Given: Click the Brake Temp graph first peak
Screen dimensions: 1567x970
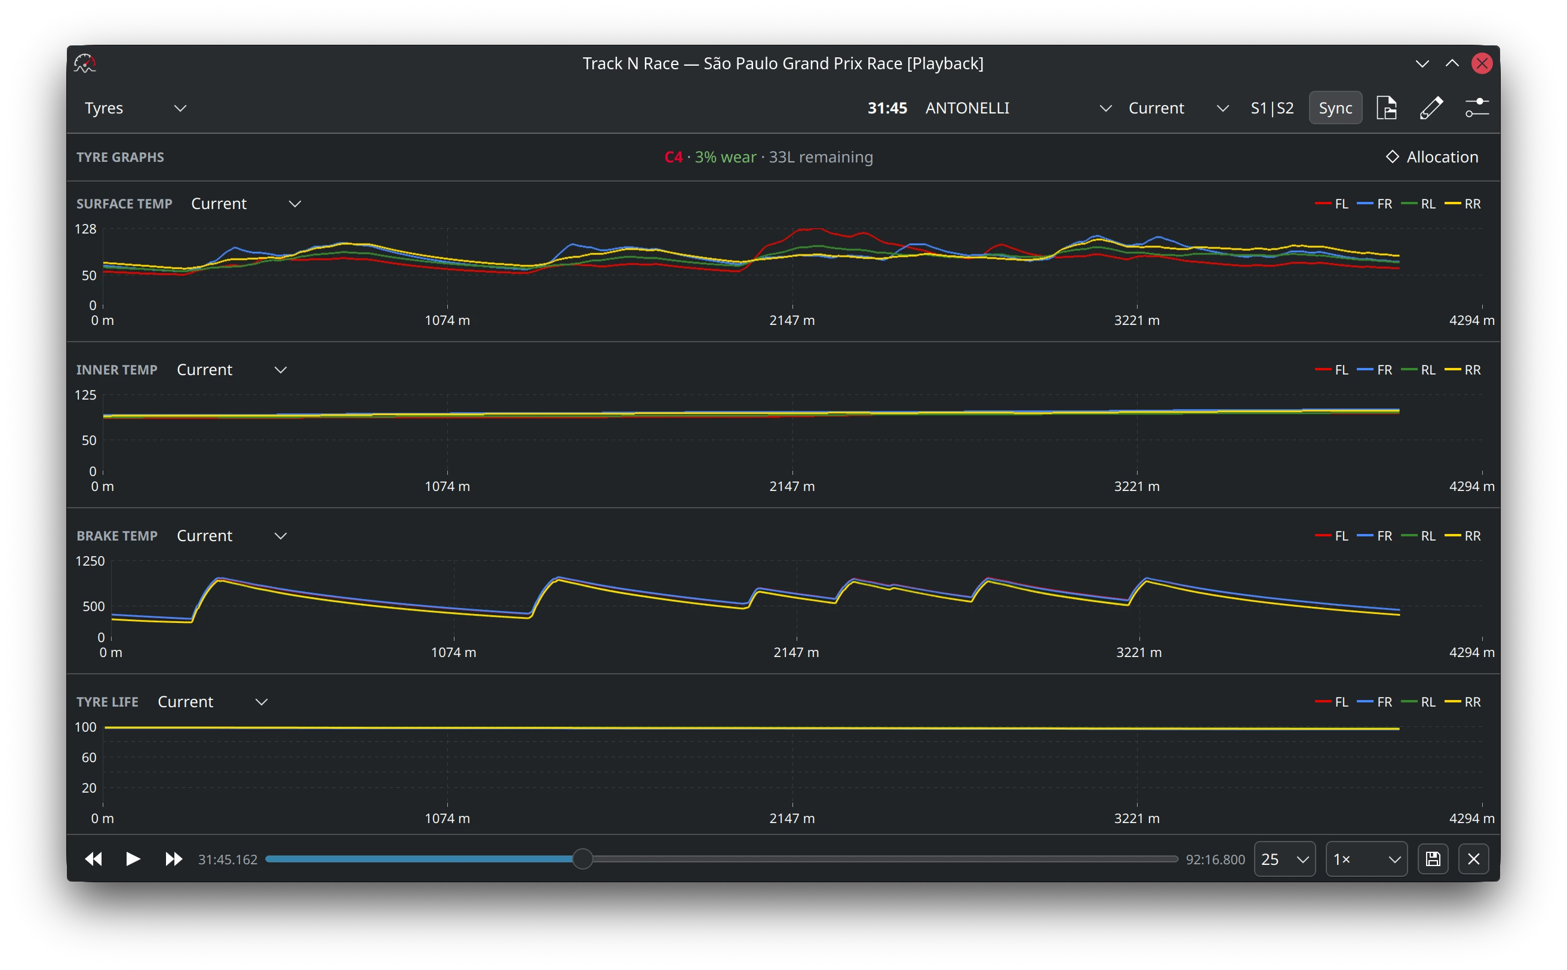Looking at the screenshot, I should pos(220,578).
